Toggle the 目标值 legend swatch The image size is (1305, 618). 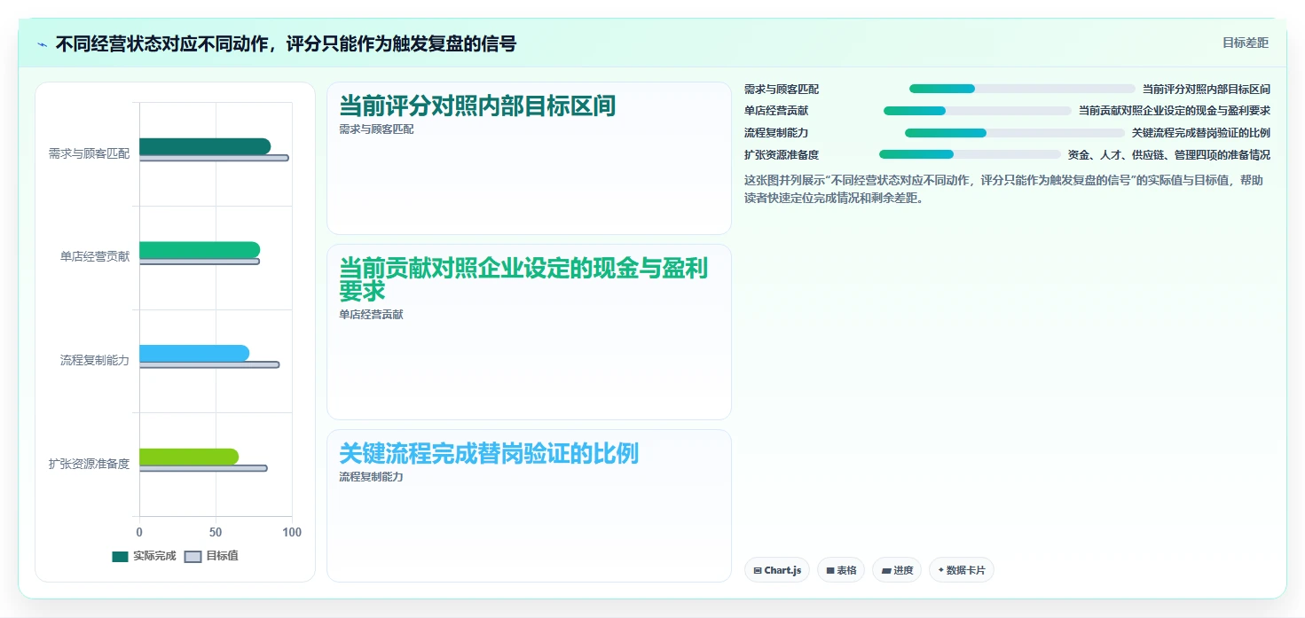[193, 557]
